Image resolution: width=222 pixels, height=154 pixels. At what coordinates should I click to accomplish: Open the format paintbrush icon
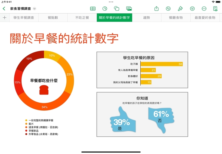pyautogui.click(x=180, y=8)
